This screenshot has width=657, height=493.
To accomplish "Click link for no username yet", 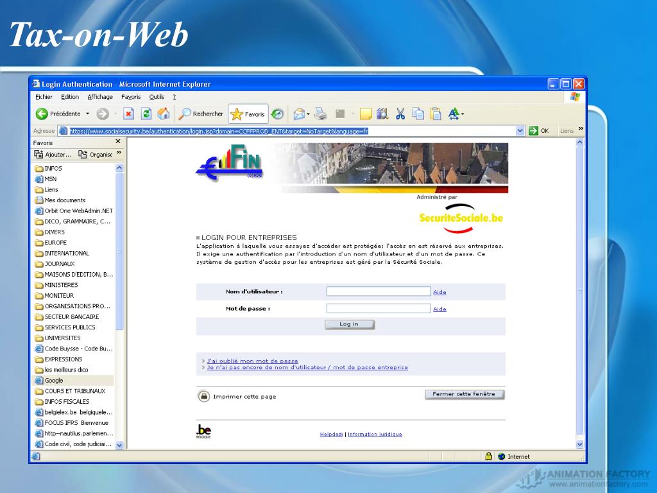I will [307, 367].
